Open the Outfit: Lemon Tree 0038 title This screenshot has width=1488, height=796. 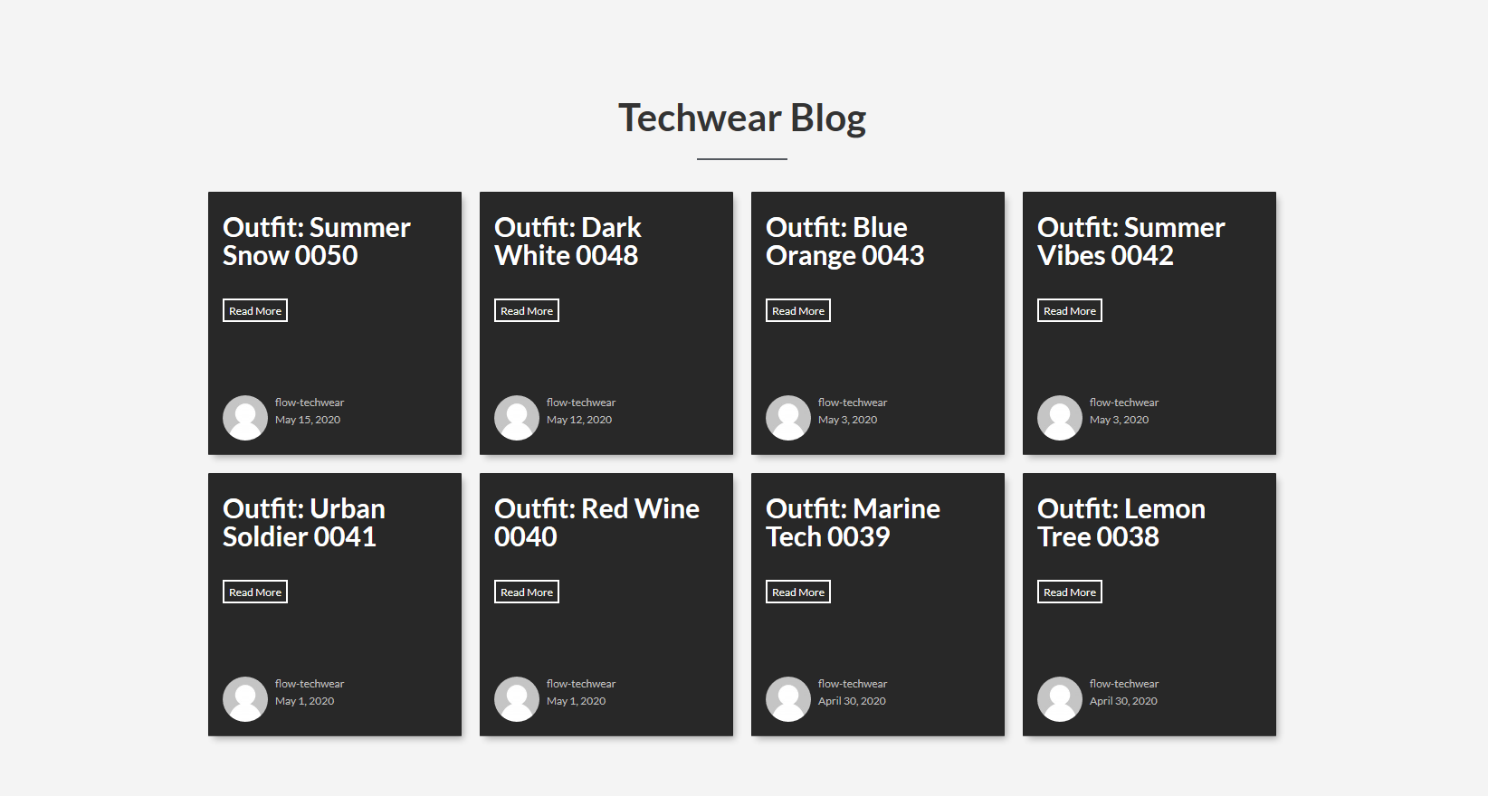(x=1121, y=523)
